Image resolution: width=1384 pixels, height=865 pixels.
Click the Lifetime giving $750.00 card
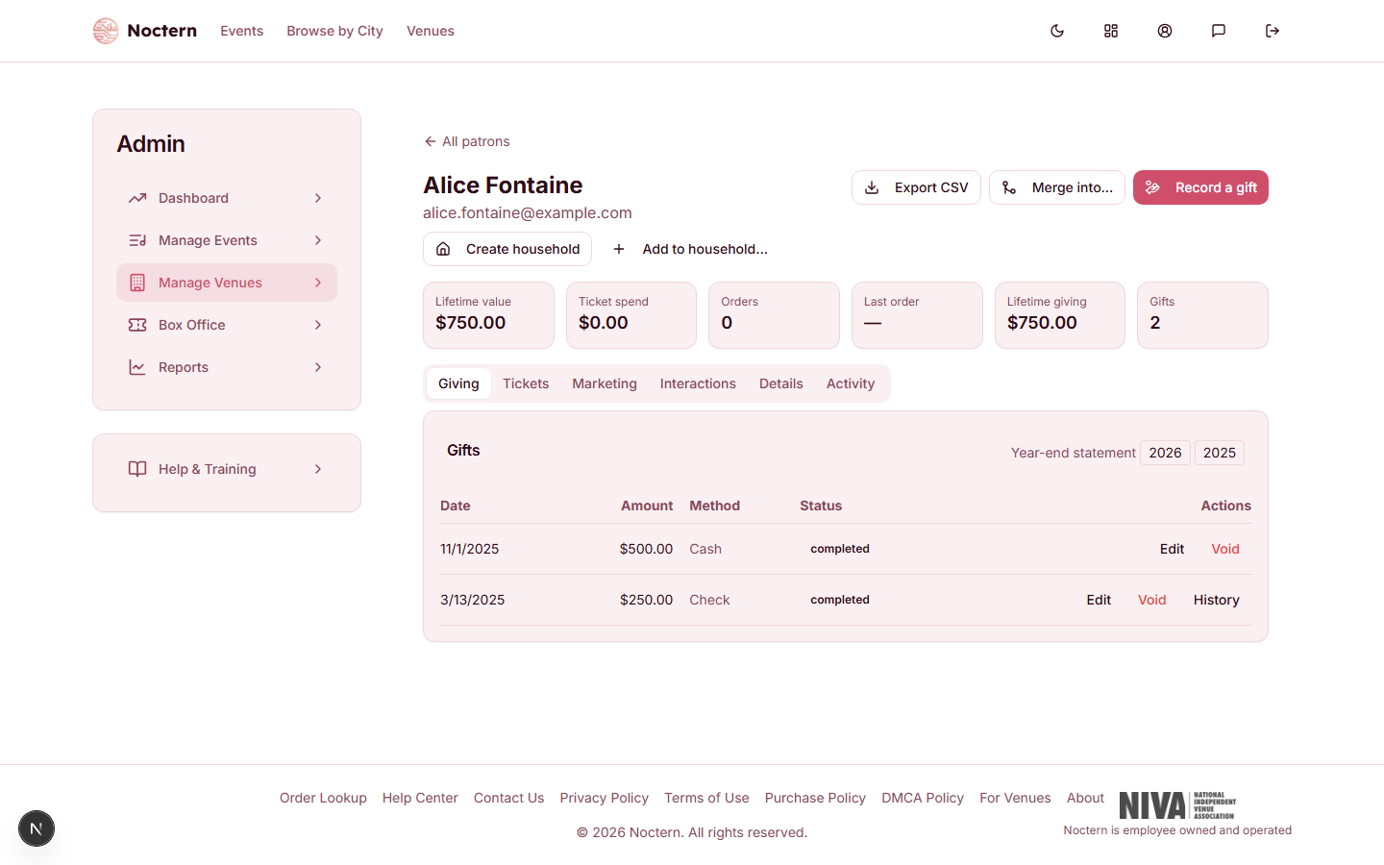pos(1060,315)
